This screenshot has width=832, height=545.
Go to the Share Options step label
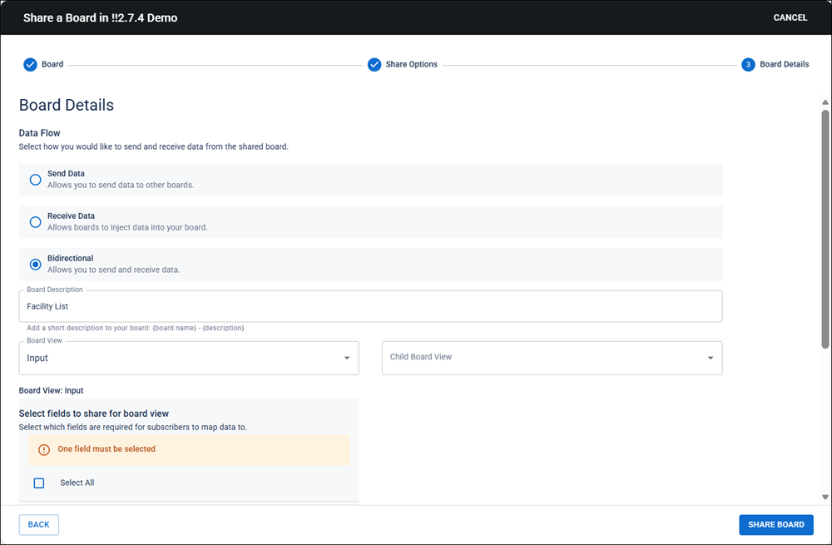411,64
